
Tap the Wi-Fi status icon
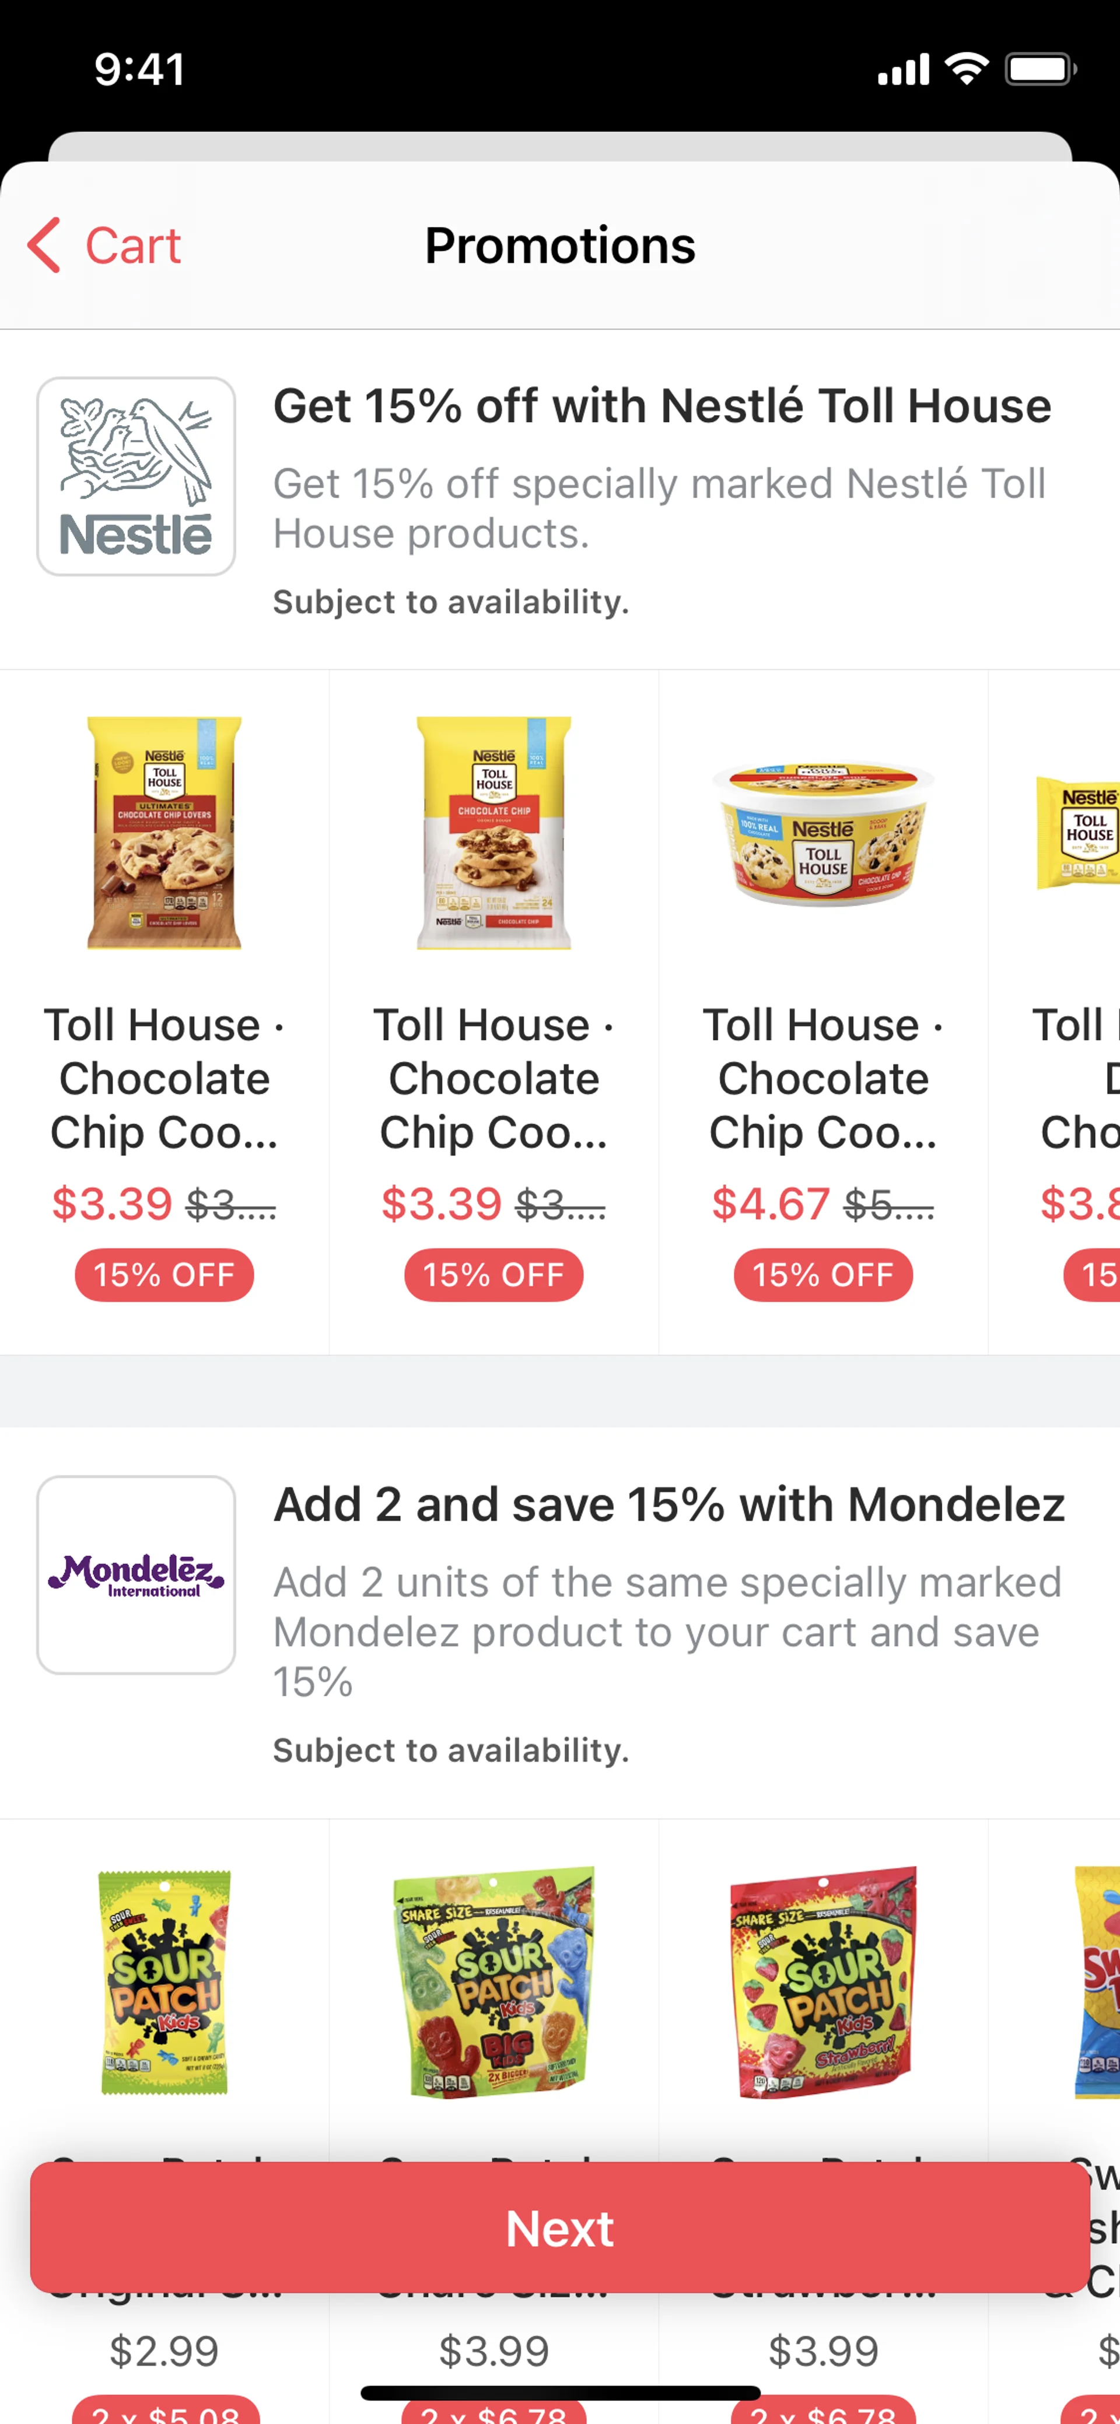(x=965, y=69)
